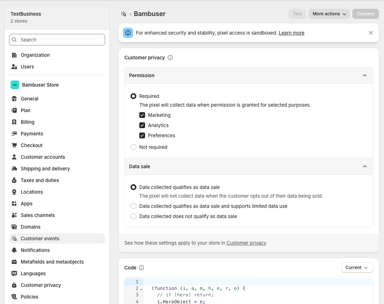Open Taxes and duties settings
Viewport: 384px width, 304px height.
point(57,180)
